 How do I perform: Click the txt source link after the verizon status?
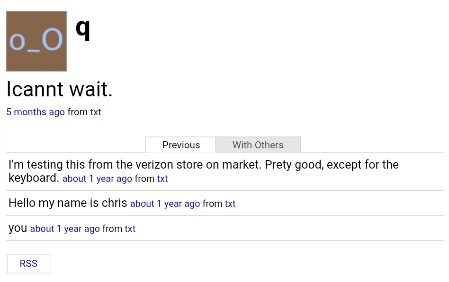(x=162, y=179)
